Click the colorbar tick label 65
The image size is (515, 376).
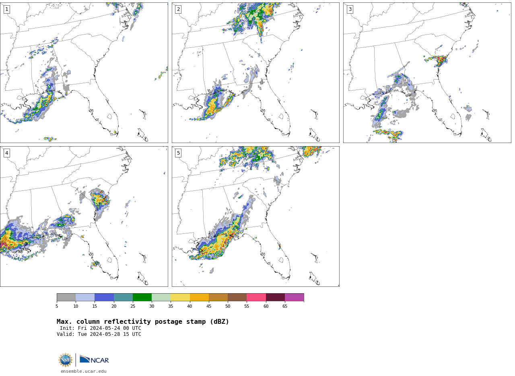tap(285, 307)
